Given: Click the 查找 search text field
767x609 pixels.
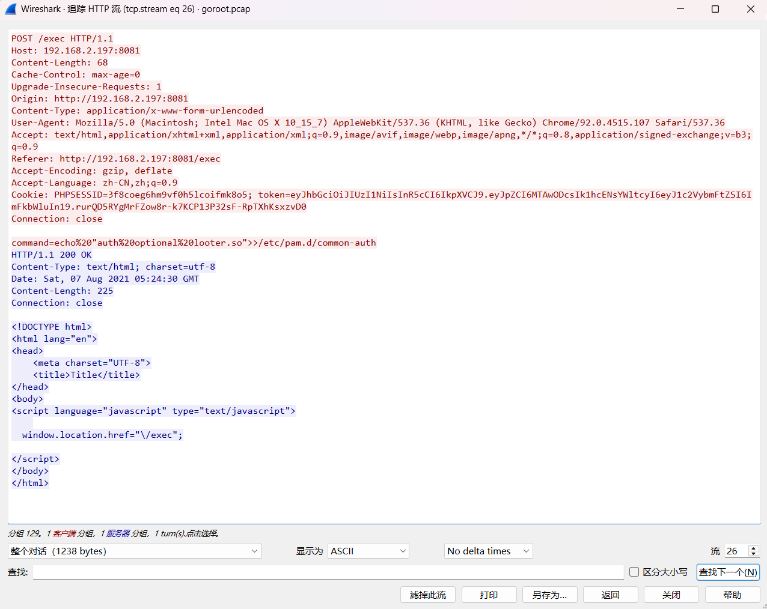Looking at the screenshot, I should pyautogui.click(x=328, y=572).
